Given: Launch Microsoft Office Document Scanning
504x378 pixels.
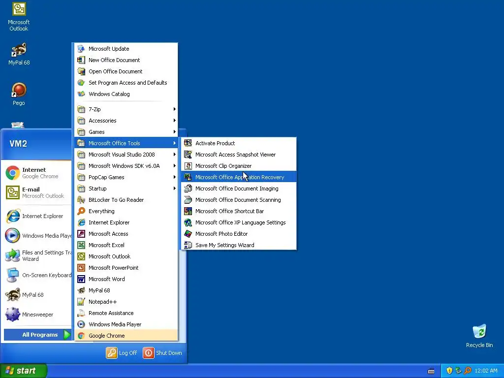Looking at the screenshot, I should (x=239, y=200).
